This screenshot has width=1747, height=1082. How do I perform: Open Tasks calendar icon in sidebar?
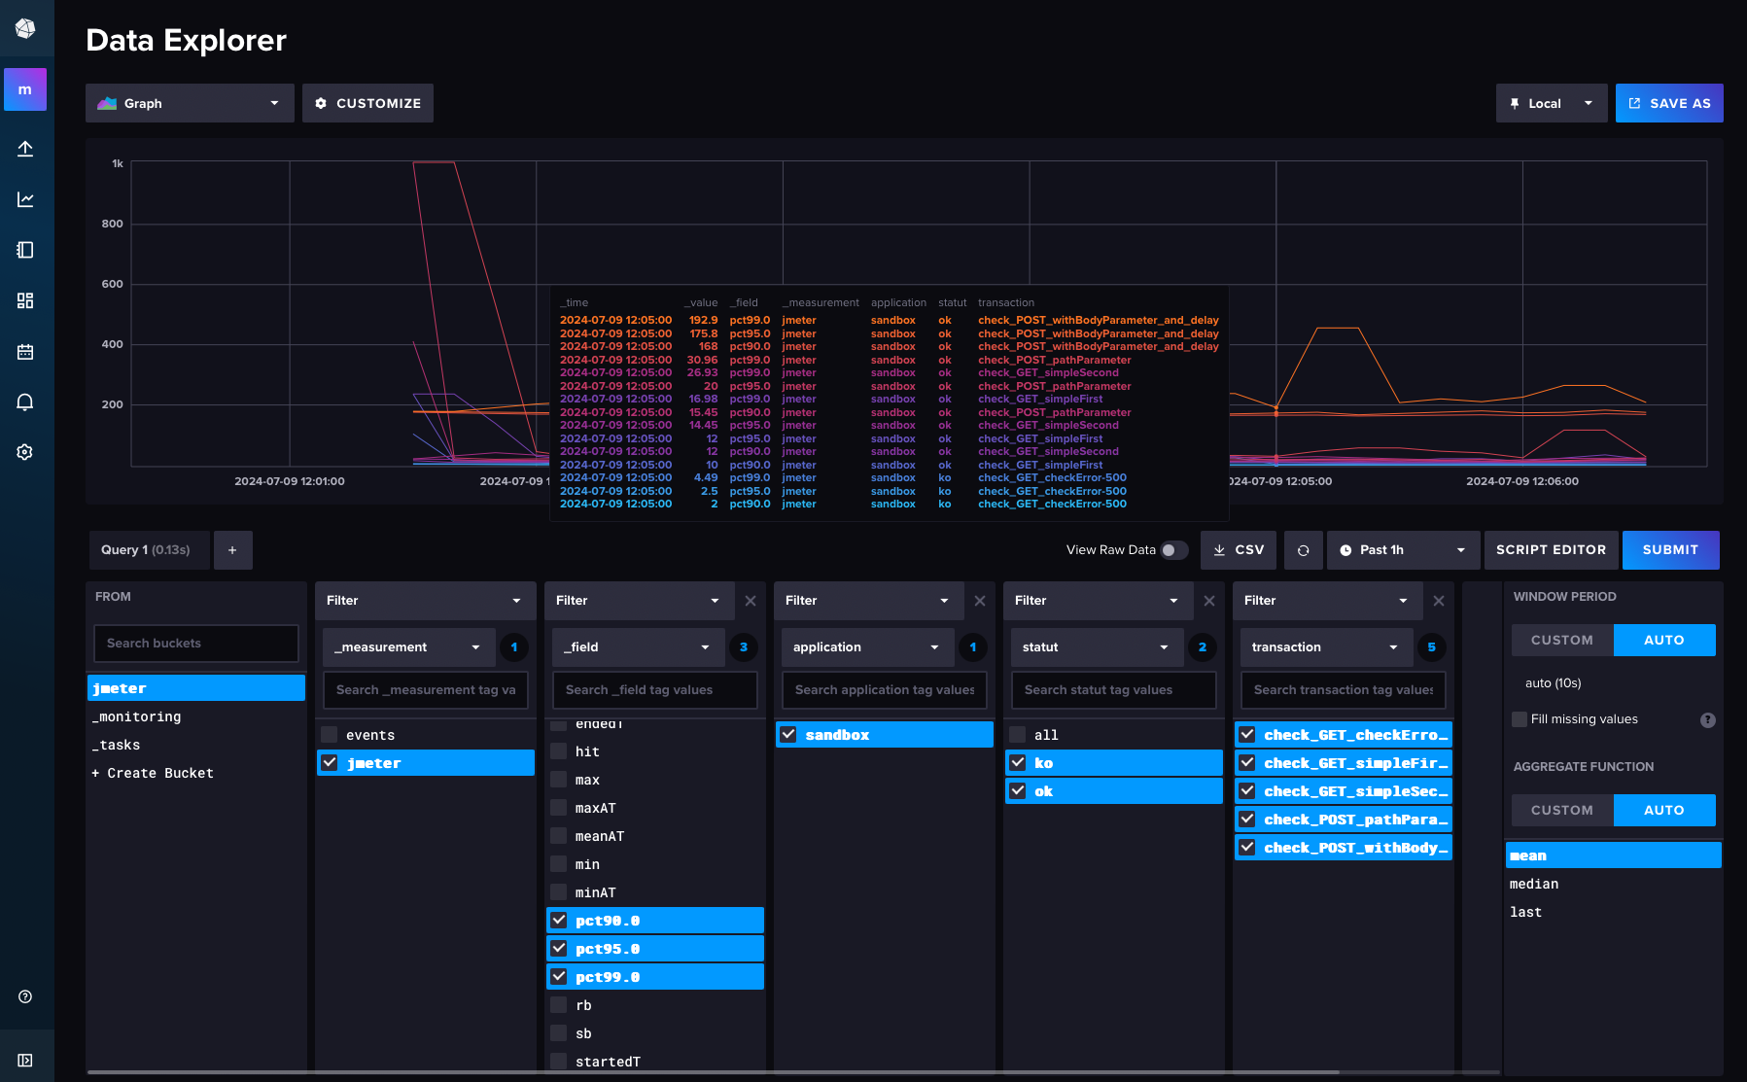(25, 351)
